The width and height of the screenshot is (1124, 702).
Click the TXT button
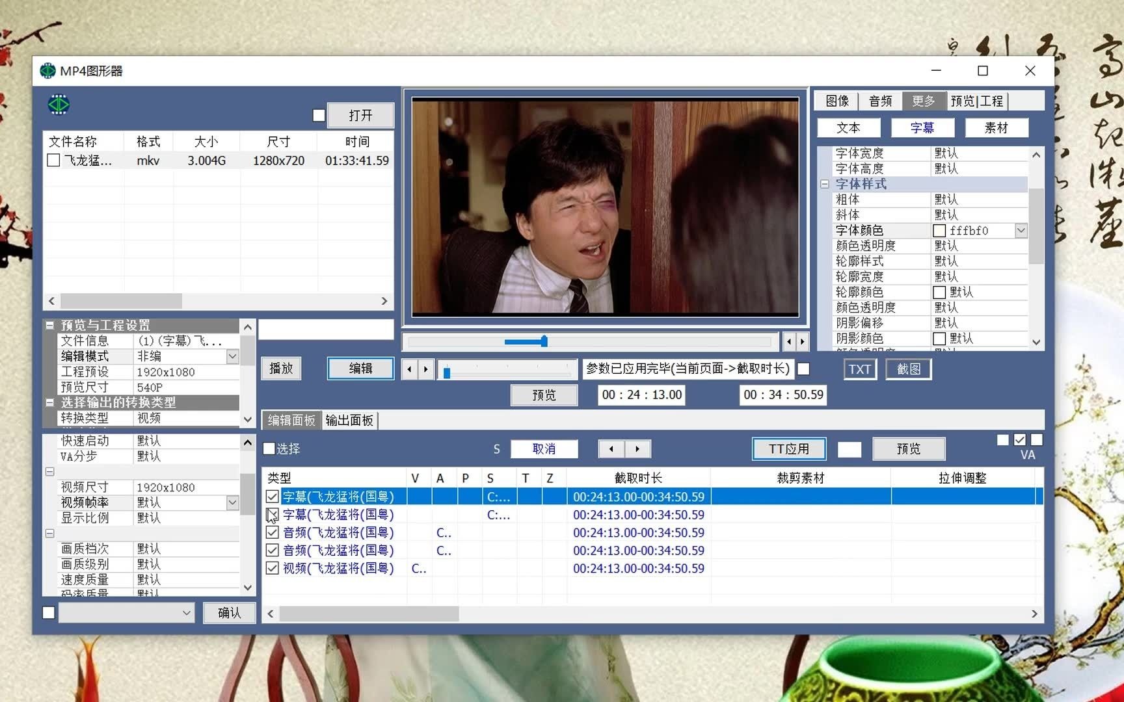(859, 369)
